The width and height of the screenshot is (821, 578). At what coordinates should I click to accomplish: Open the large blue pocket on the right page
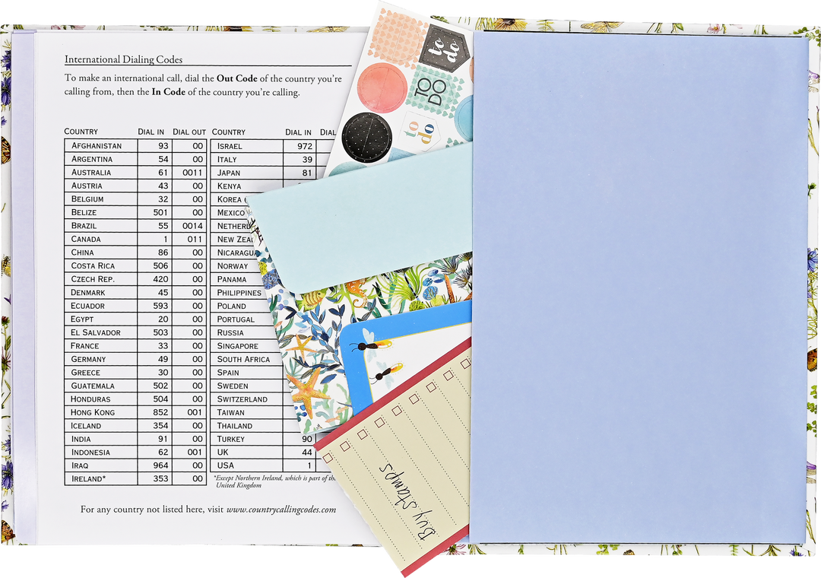pyautogui.click(x=638, y=287)
